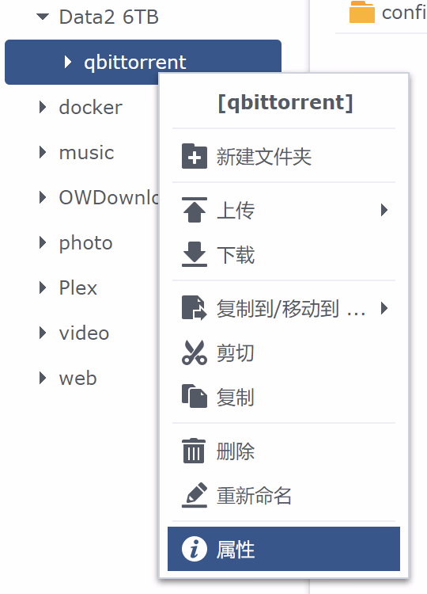Collapse the Data2 6TB tree node

point(43,17)
